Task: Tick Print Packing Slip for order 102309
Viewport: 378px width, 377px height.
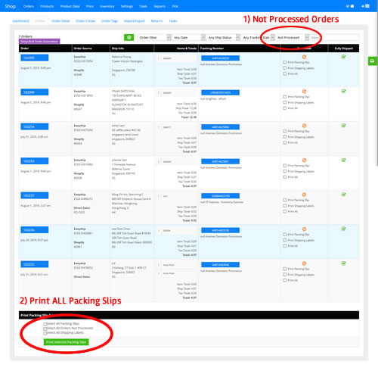Action: click(285, 62)
